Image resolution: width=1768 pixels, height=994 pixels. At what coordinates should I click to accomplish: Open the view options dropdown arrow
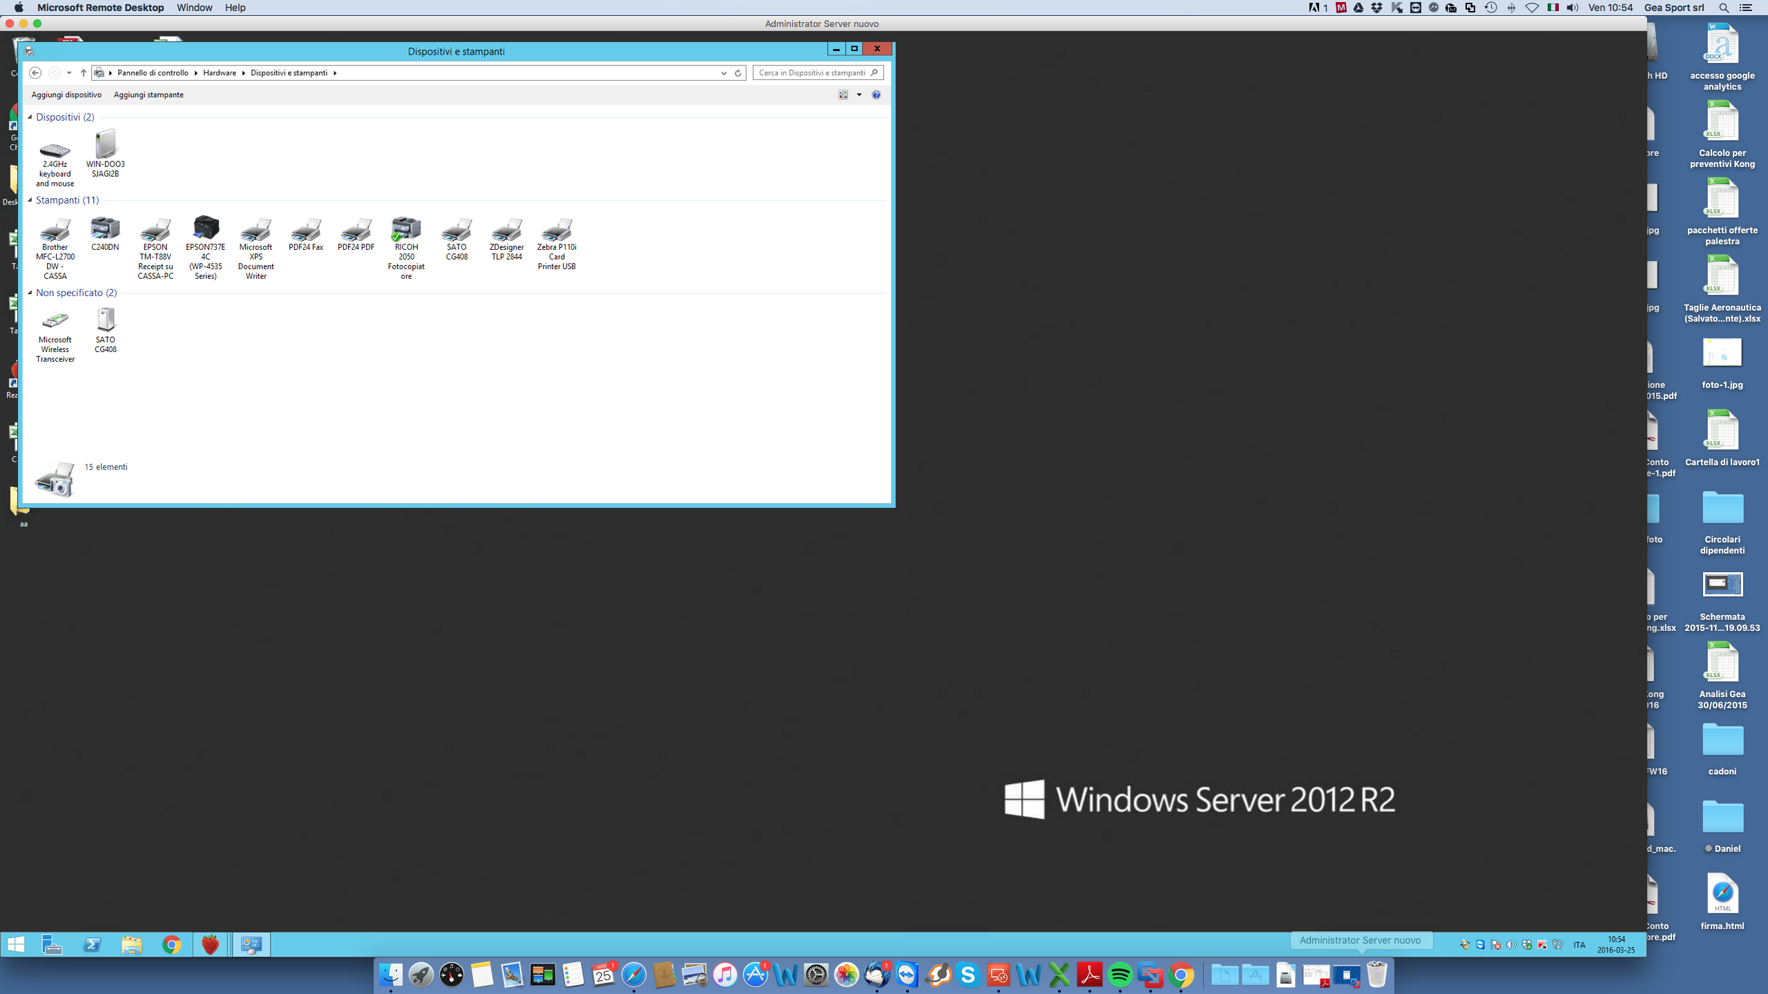tap(859, 95)
